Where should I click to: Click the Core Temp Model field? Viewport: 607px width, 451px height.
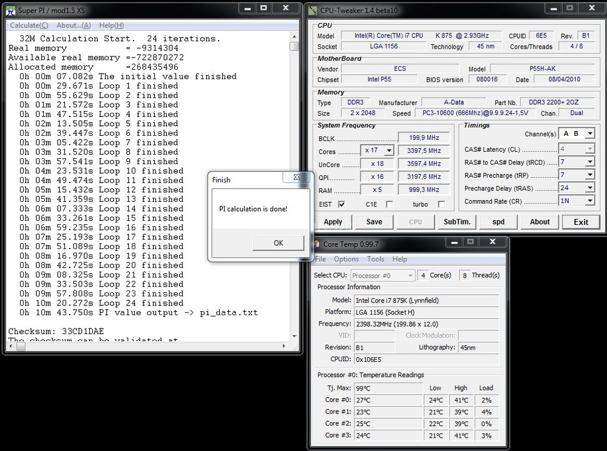coord(427,300)
